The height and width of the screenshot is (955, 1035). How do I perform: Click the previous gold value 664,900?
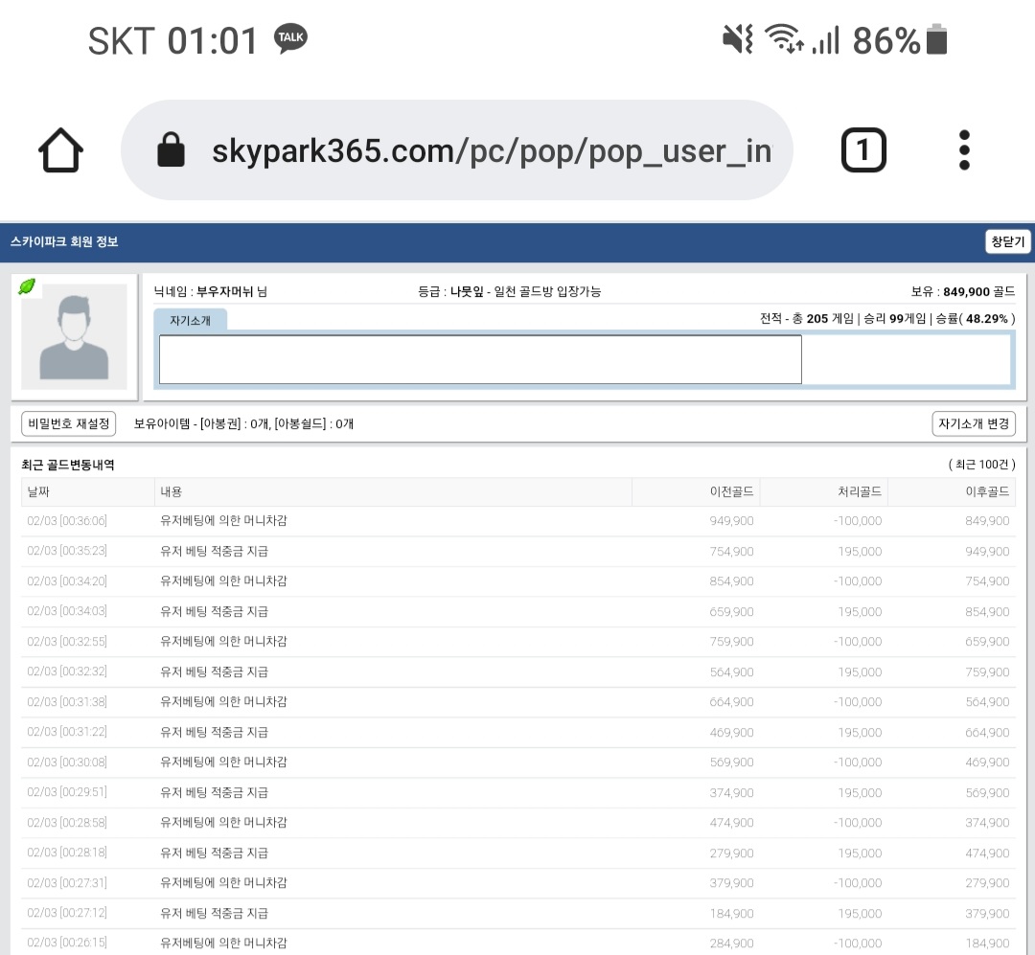(x=731, y=701)
